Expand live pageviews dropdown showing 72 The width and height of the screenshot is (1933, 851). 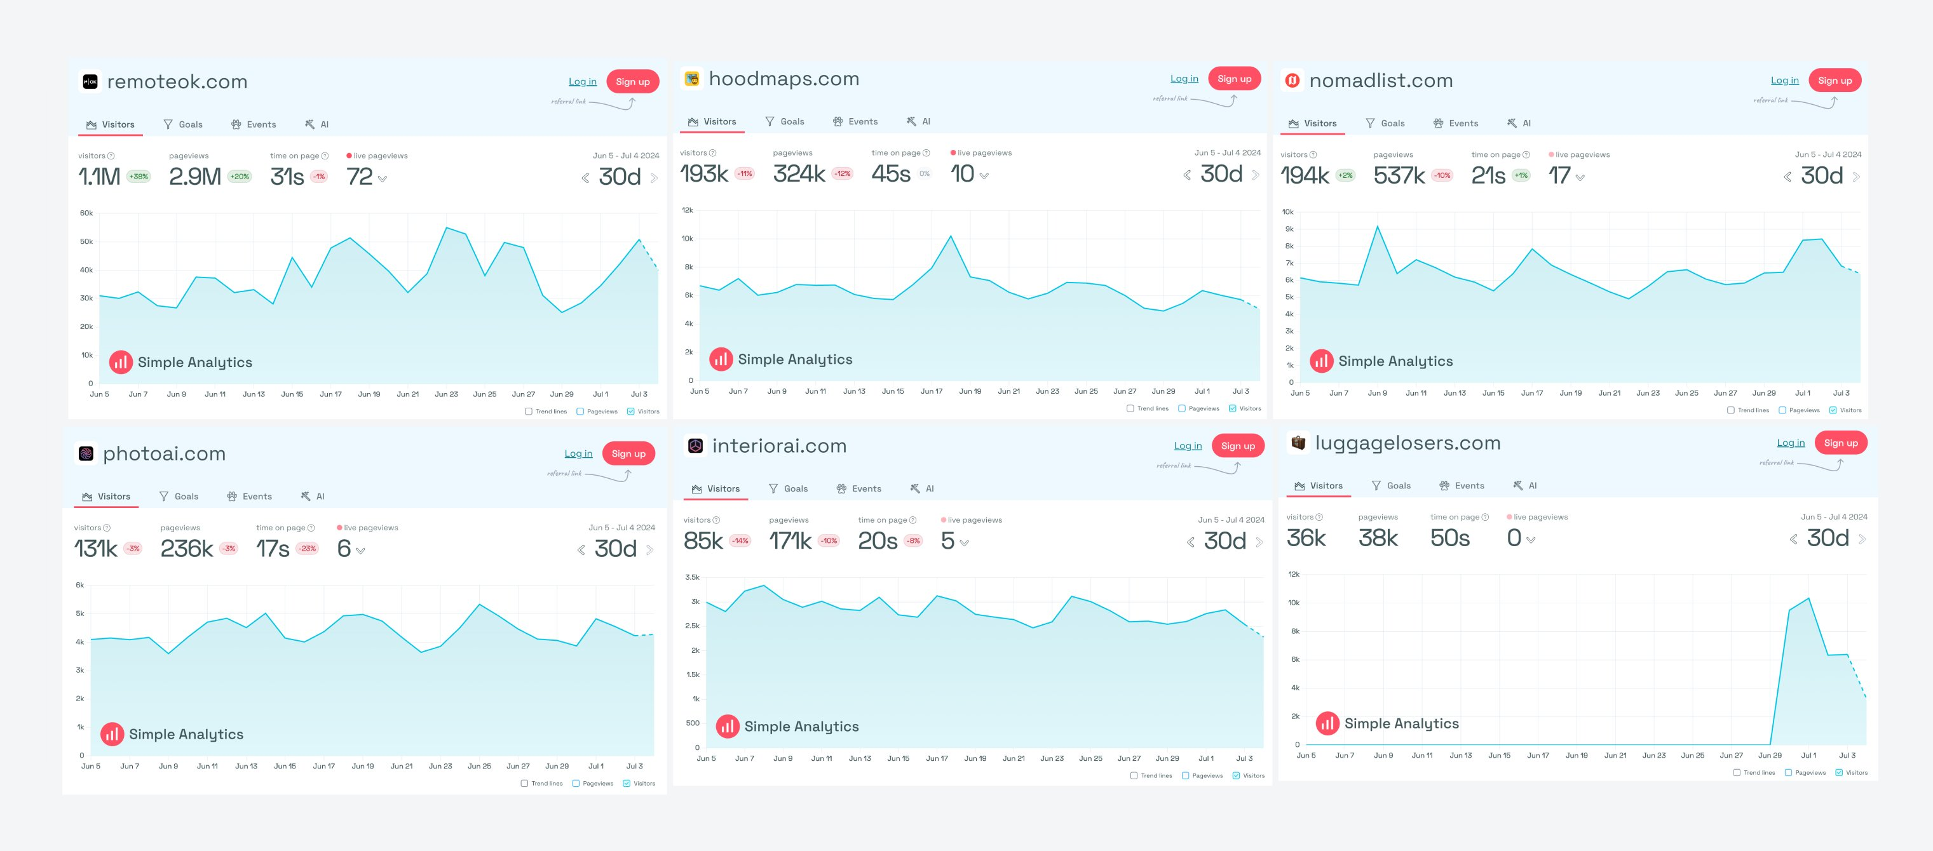pyautogui.click(x=383, y=179)
